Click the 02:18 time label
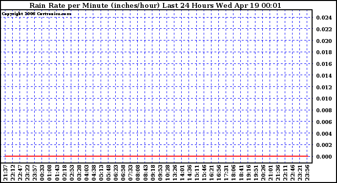This screenshot has height=183, width=337. coord(64,173)
